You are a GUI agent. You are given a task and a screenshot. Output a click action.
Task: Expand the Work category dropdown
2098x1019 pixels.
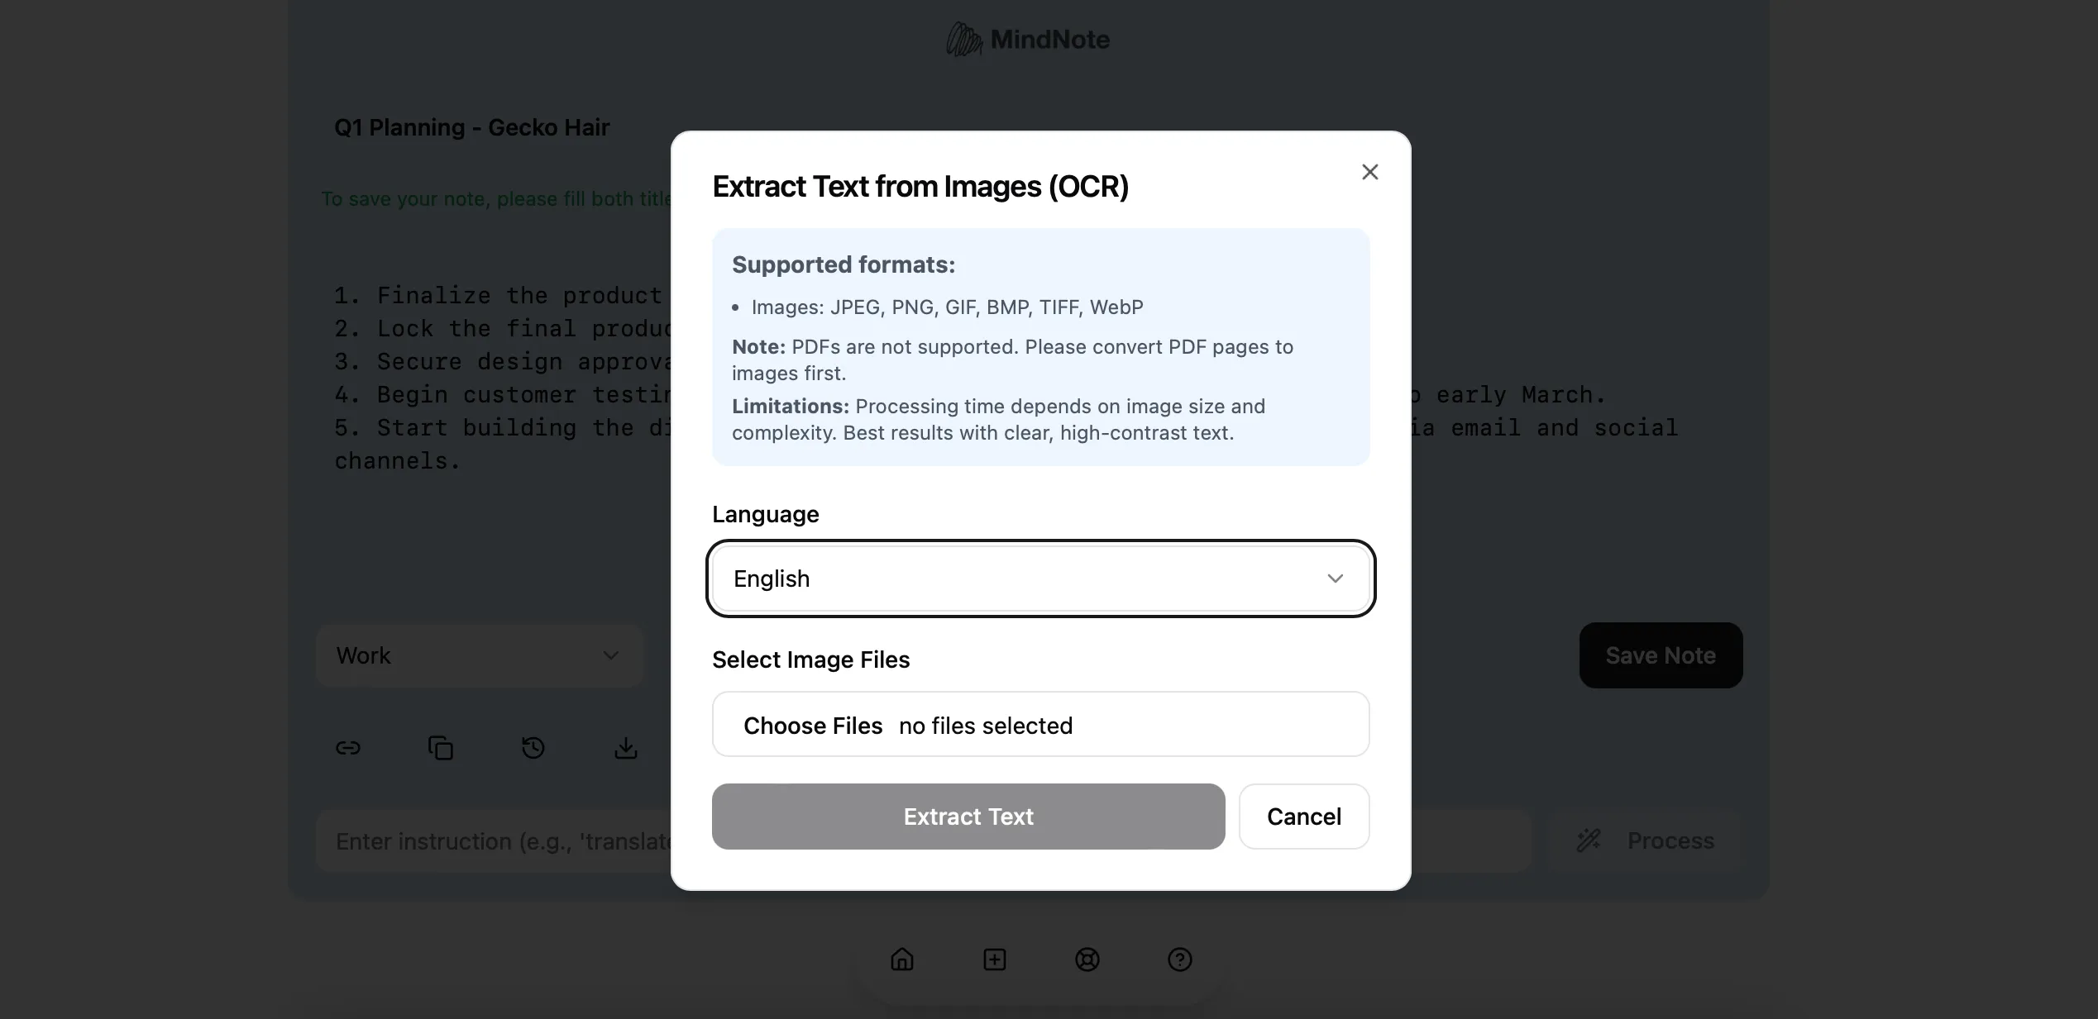479,655
